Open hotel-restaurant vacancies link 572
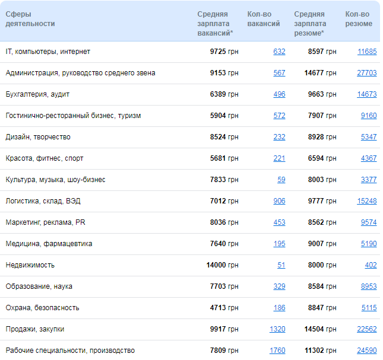The height and width of the screenshot is (360, 383). [279, 116]
